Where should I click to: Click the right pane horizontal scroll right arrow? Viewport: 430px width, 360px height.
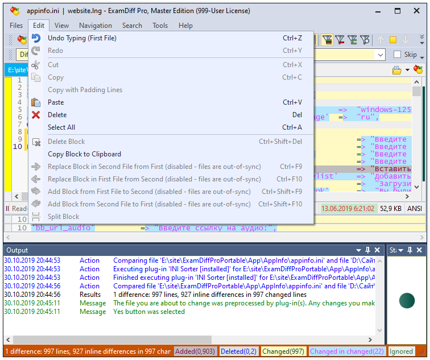pyautogui.click(x=407, y=197)
